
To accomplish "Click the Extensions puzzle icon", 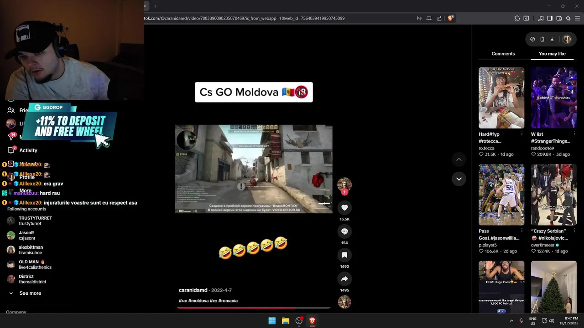I will tap(517, 18).
